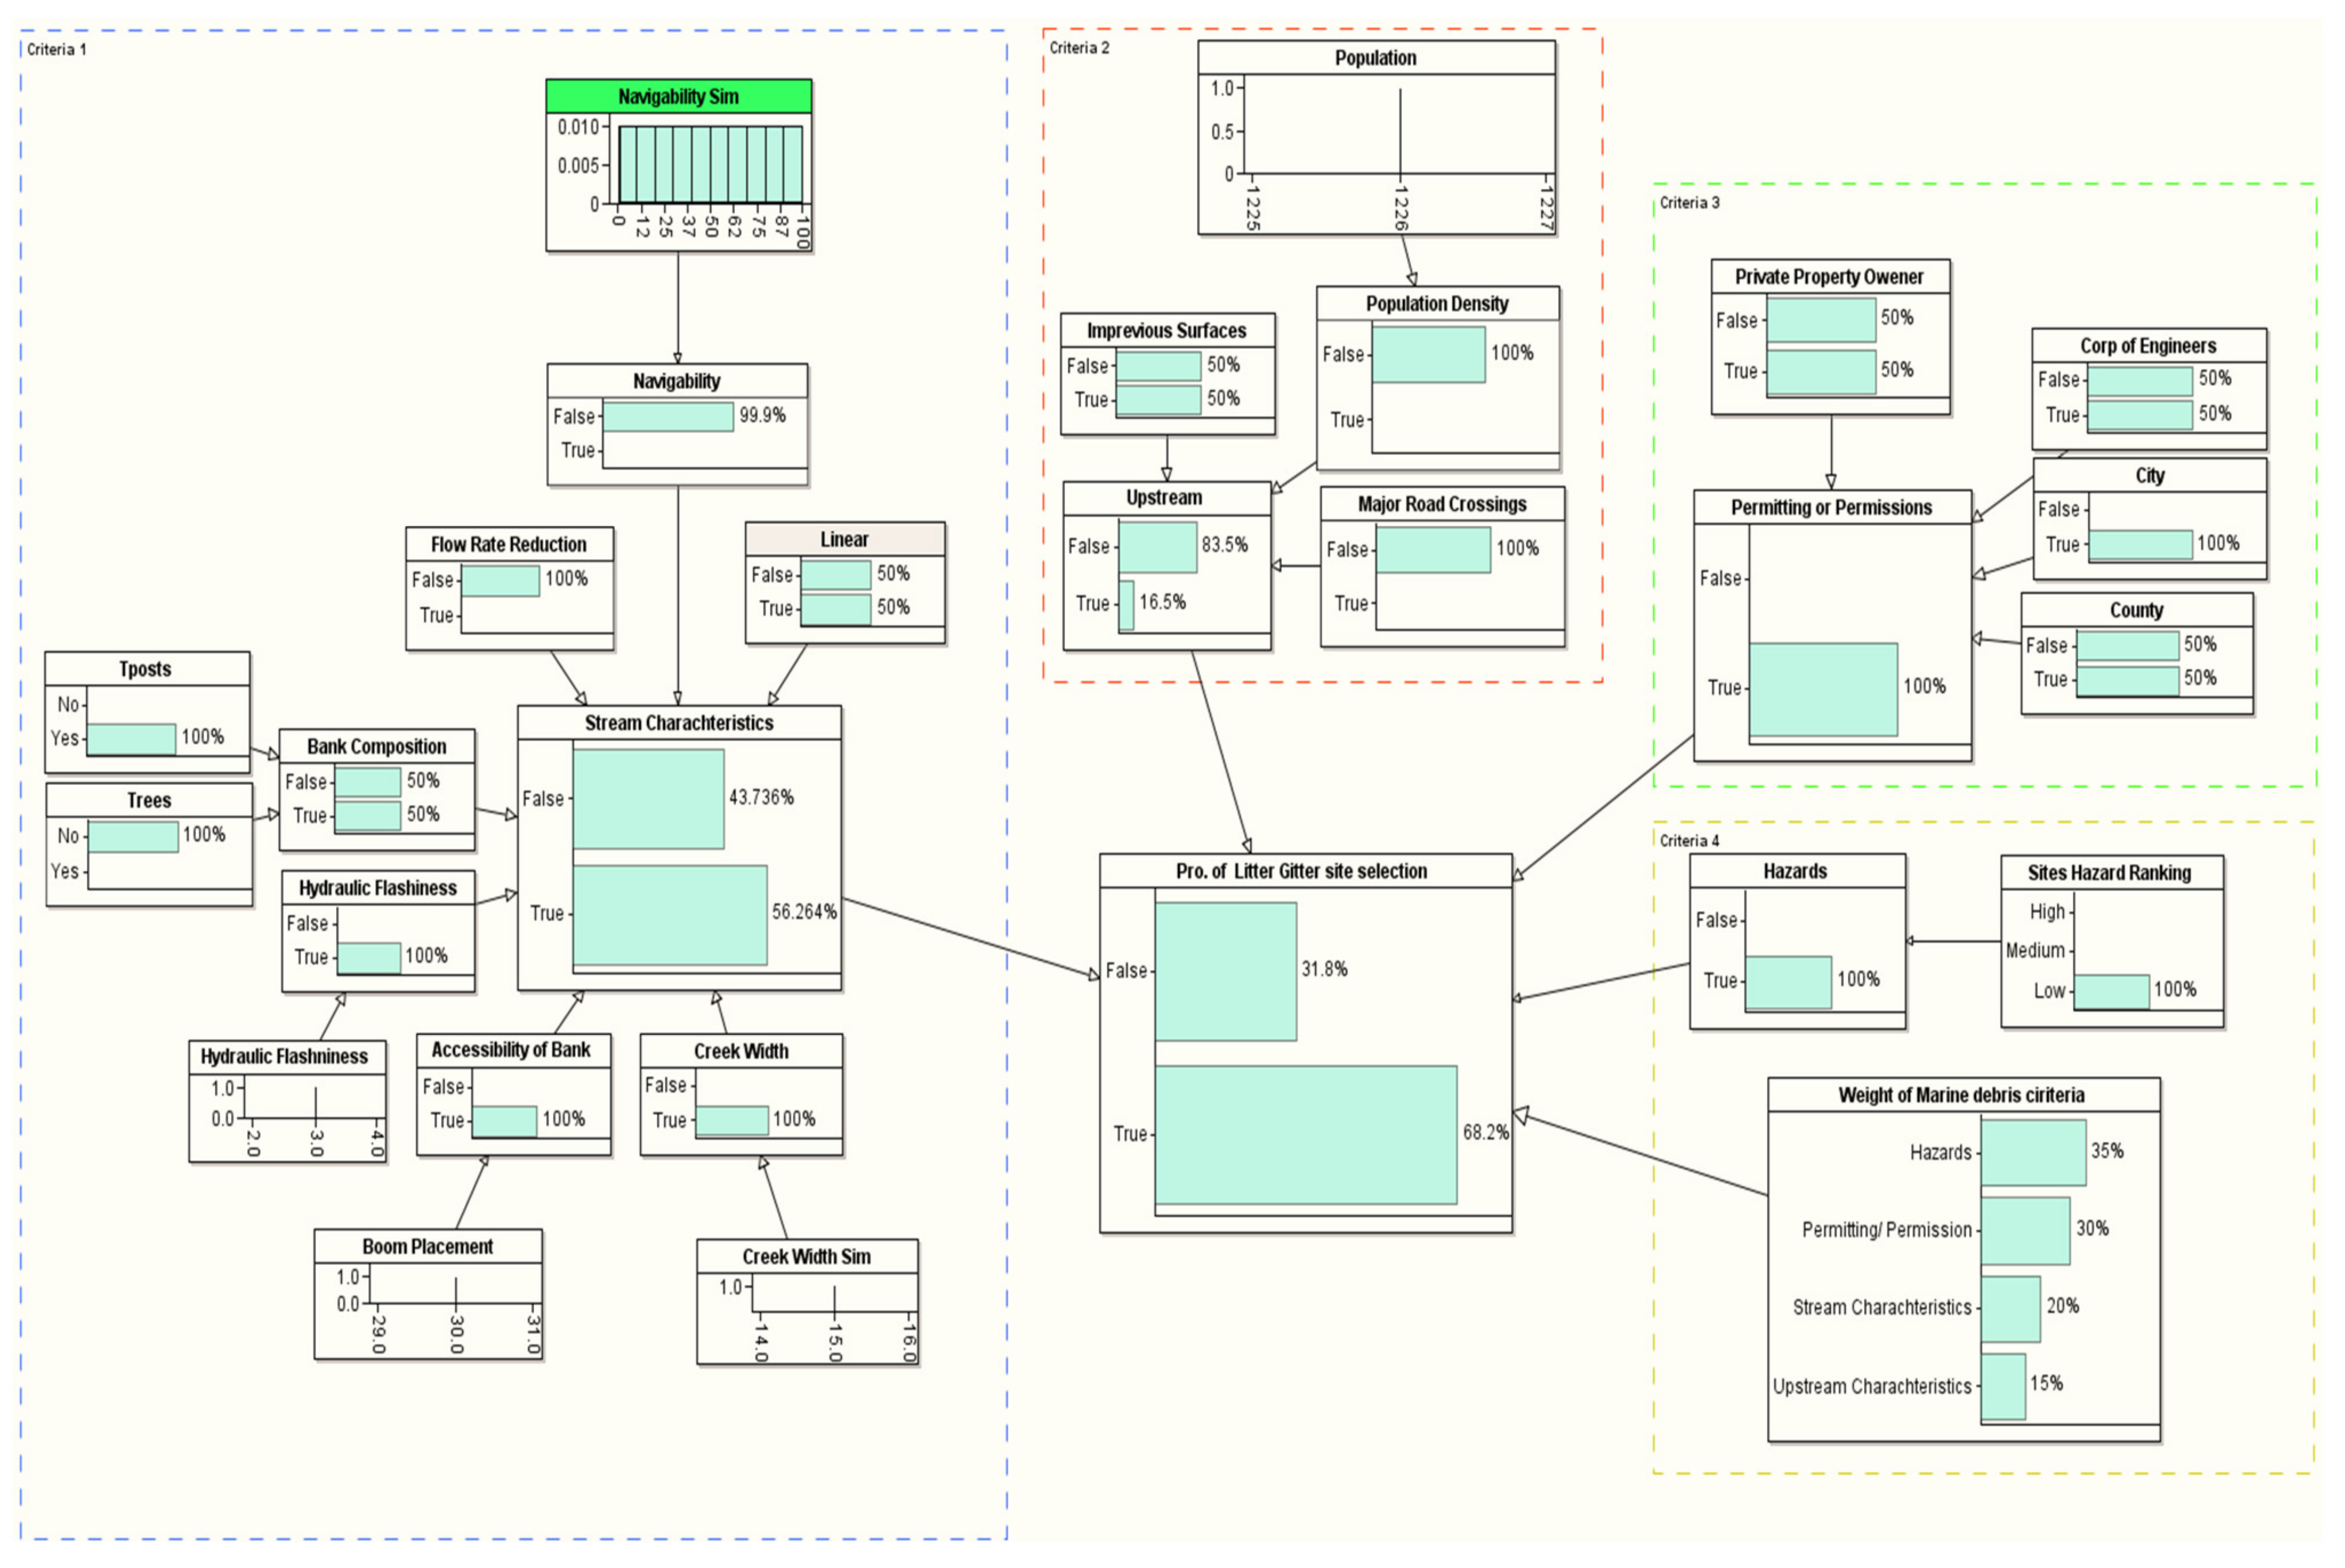Select the Tposts node title
Image resolution: width=2345 pixels, height=1568 pixels.
click(146, 669)
